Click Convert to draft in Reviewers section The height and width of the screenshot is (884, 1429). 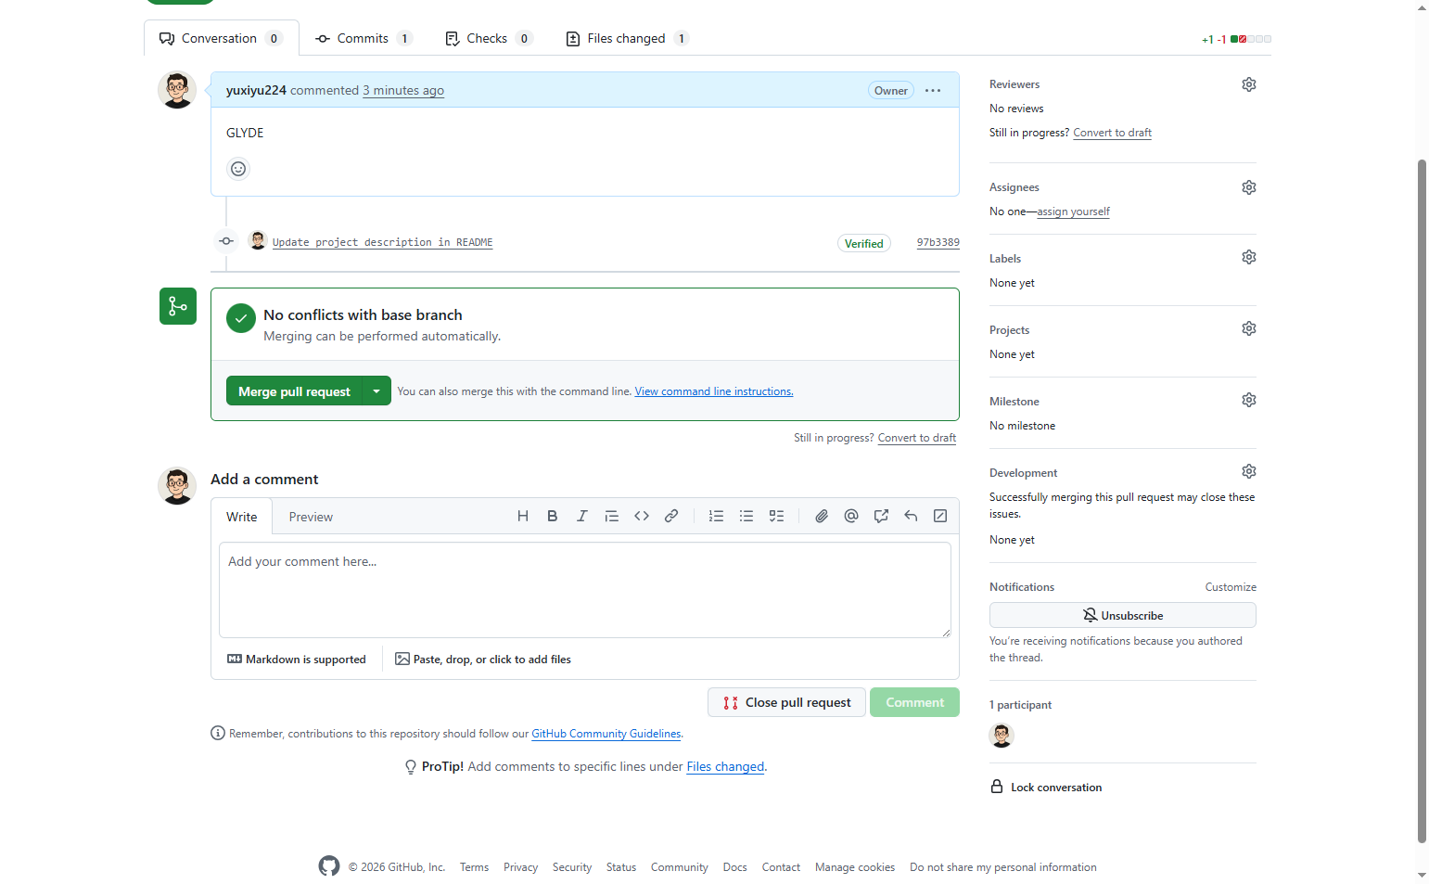1112,133
